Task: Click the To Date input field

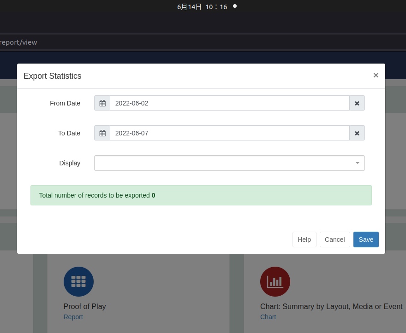Action: coord(230,133)
